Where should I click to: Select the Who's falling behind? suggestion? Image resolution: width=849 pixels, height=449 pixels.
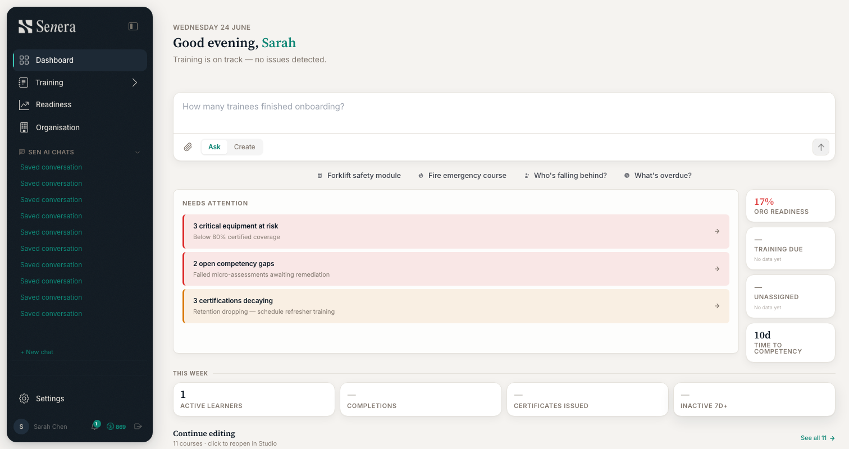click(565, 176)
